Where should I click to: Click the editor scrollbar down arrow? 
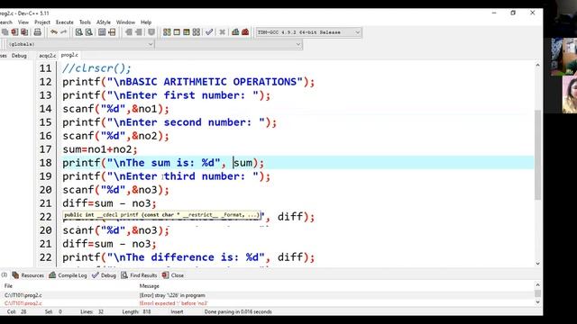tap(537, 264)
